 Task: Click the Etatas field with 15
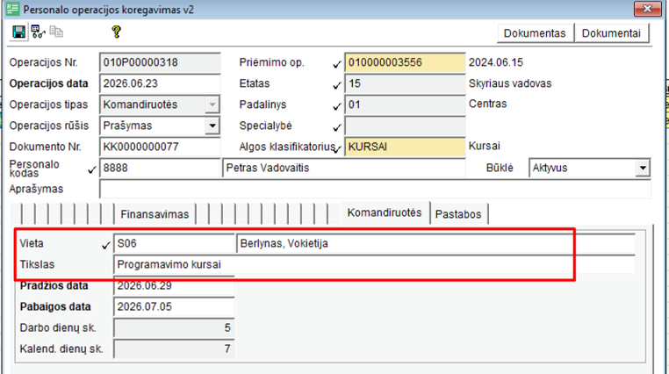(405, 83)
